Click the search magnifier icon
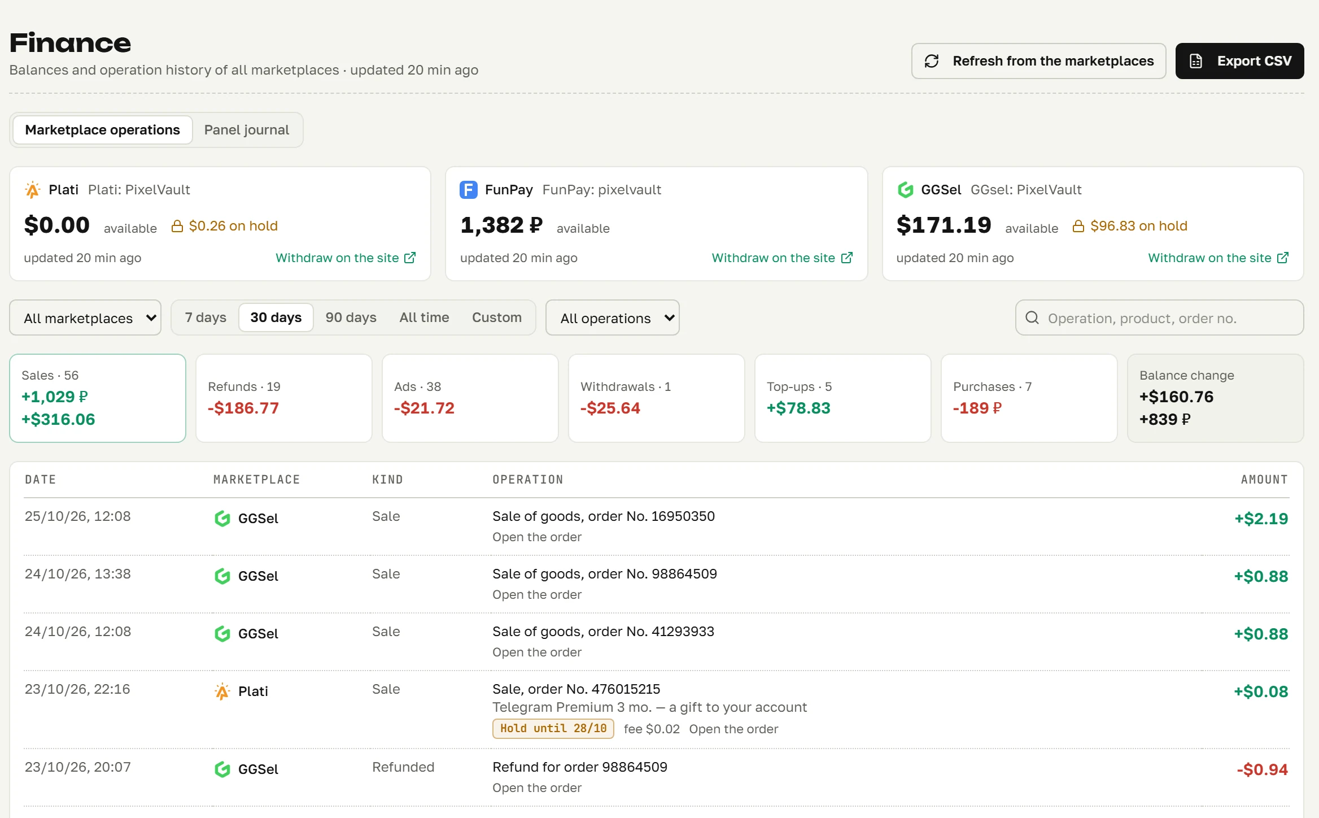Viewport: 1319px width, 818px height. 1032,317
